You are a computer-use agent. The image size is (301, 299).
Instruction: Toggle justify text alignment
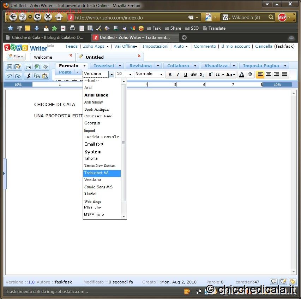(285, 75)
